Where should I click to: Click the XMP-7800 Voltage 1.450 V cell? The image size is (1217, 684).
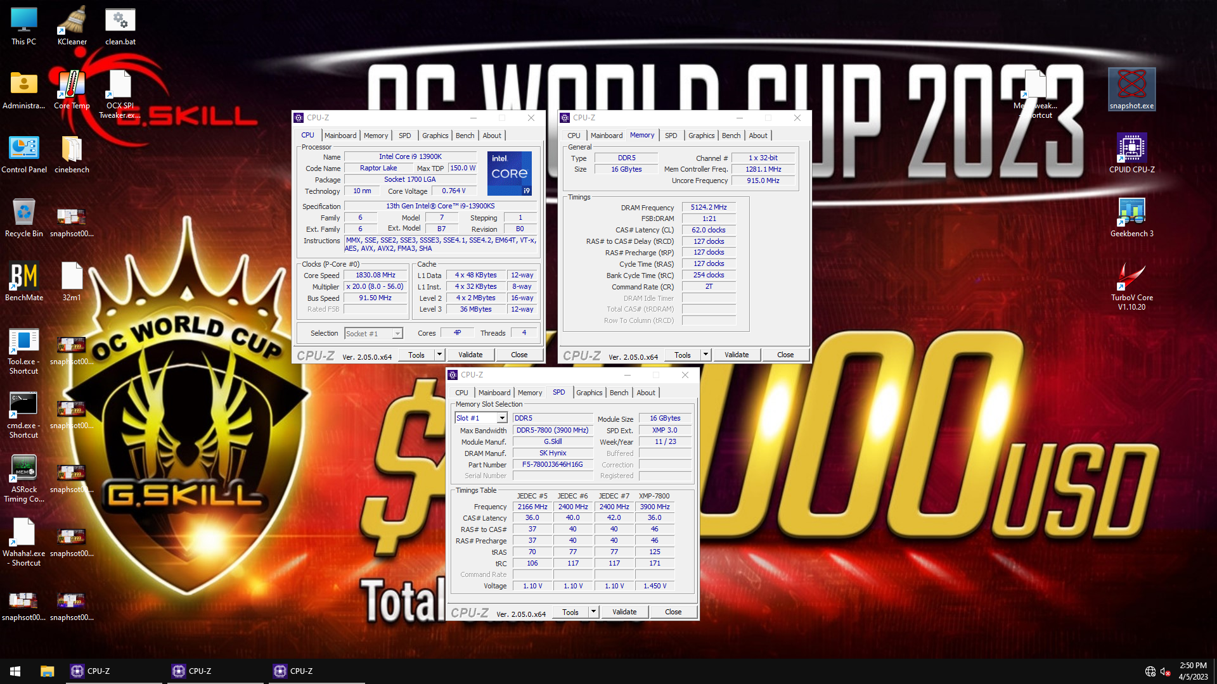(655, 586)
